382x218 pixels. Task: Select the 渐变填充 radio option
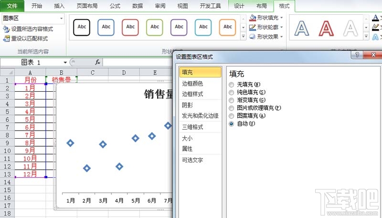click(x=231, y=100)
